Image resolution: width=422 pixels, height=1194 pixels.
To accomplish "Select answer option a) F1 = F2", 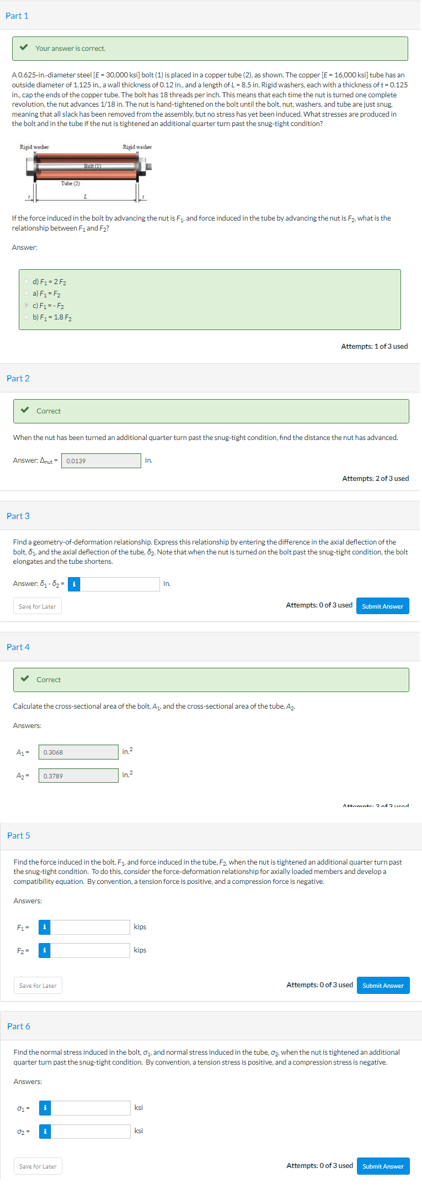I will click(26, 294).
